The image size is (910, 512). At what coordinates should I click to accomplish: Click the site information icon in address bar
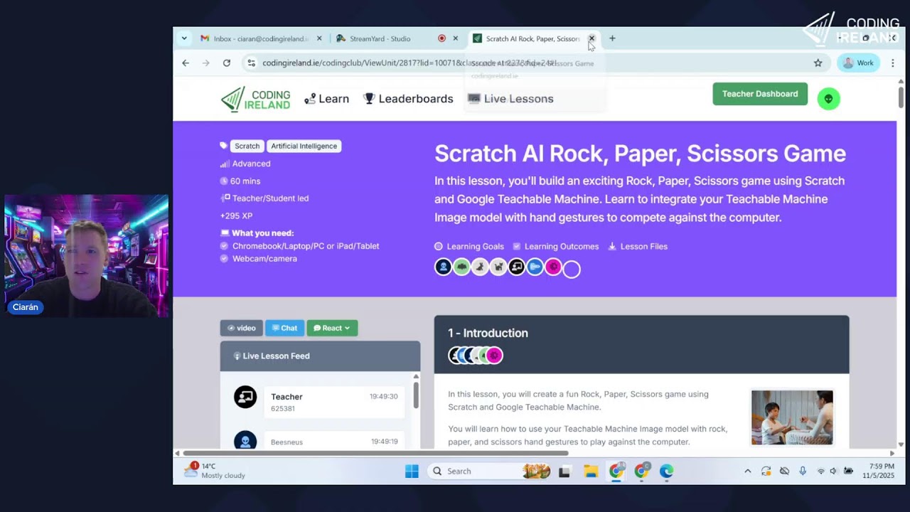[251, 63]
